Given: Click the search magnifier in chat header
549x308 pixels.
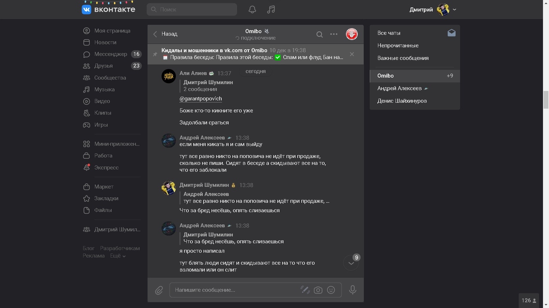Looking at the screenshot, I should point(320,34).
